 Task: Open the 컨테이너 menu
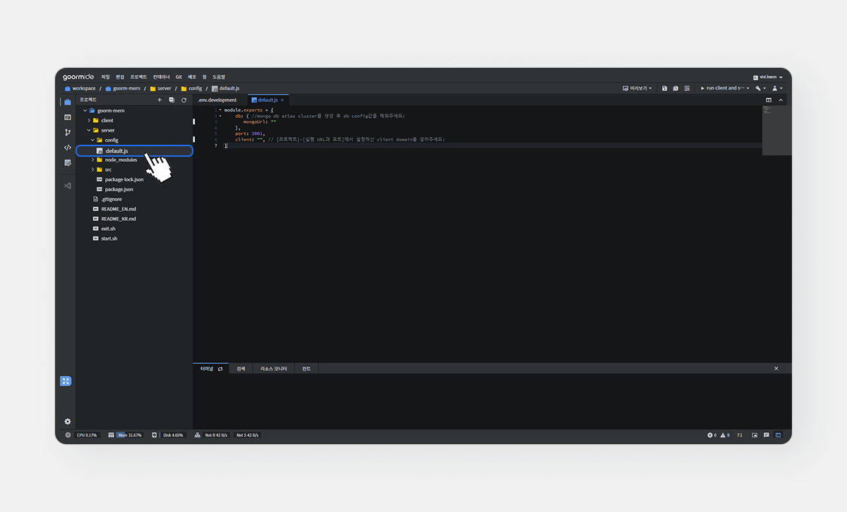[162, 77]
